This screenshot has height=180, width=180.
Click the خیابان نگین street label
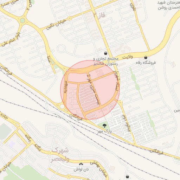56,25
